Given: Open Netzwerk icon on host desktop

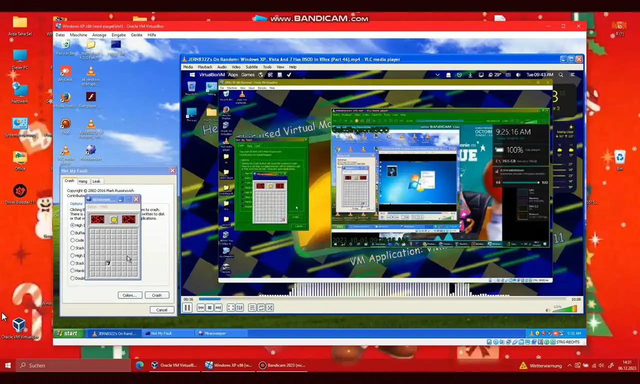Looking at the screenshot, I should tap(20, 93).
